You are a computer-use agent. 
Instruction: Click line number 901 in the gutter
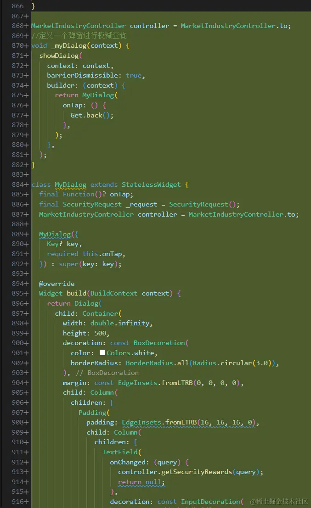tap(18, 353)
